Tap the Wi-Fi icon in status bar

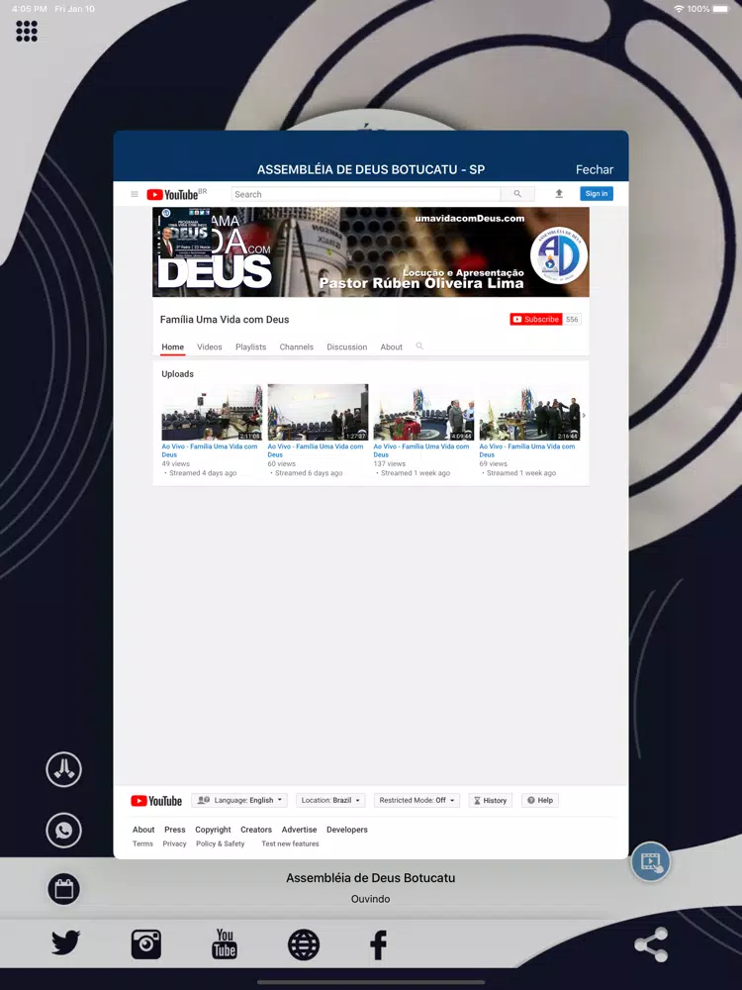(679, 9)
